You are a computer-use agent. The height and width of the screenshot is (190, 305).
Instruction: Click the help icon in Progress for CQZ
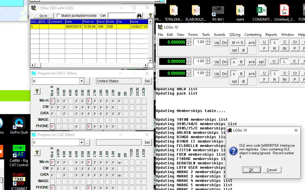pyautogui.click(x=37, y=152)
